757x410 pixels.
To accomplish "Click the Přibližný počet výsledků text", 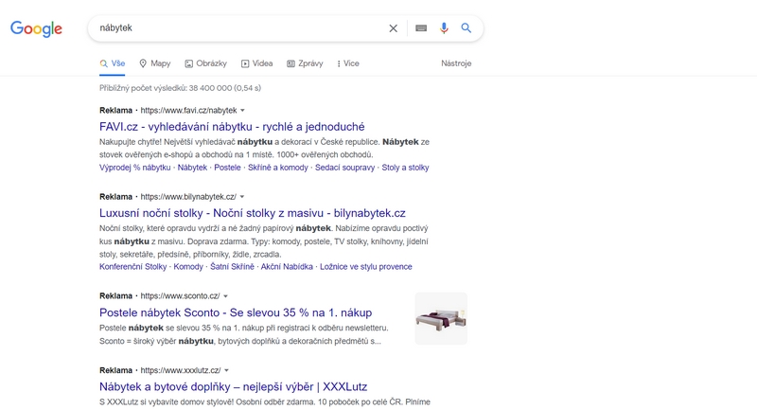I will [x=180, y=88].
